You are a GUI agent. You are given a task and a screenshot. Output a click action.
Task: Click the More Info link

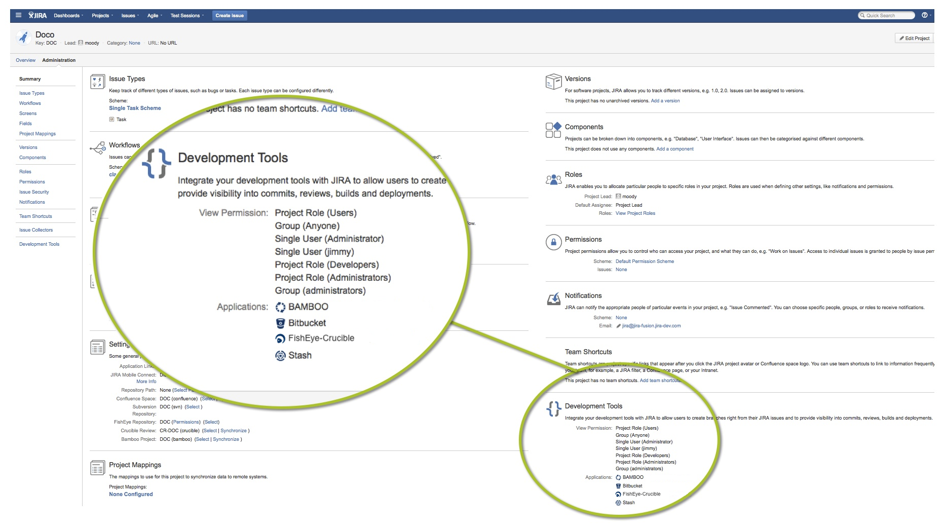146,382
